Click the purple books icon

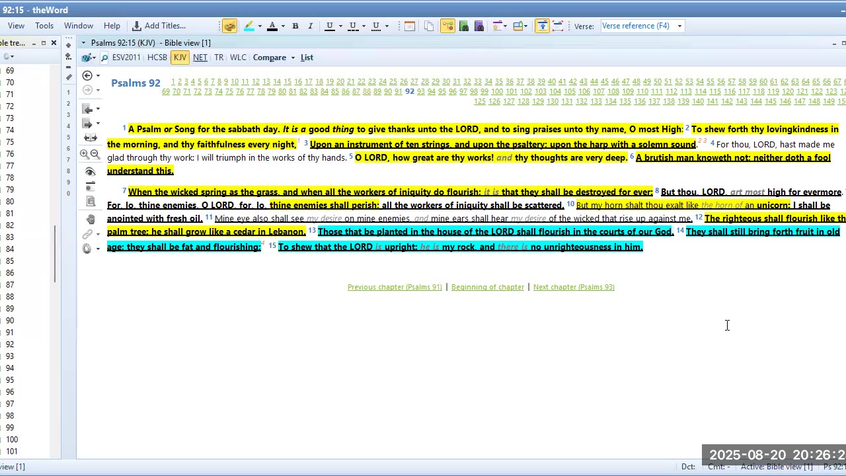point(479,26)
